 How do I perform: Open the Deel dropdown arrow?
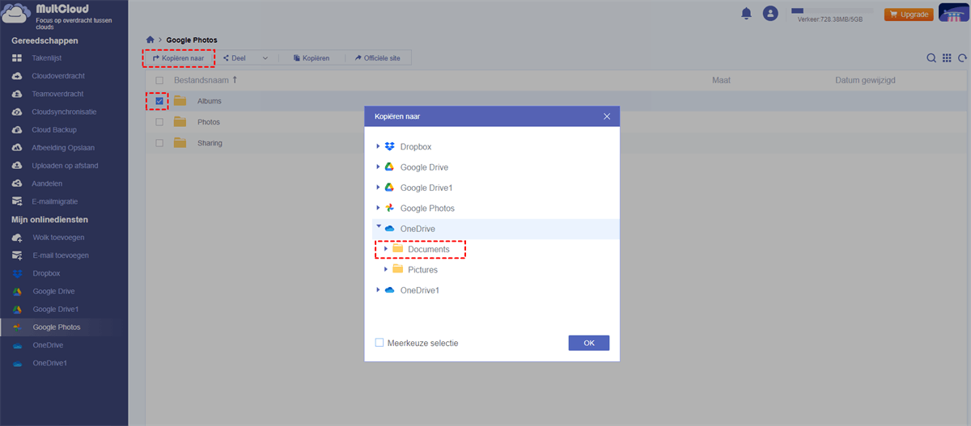(265, 58)
